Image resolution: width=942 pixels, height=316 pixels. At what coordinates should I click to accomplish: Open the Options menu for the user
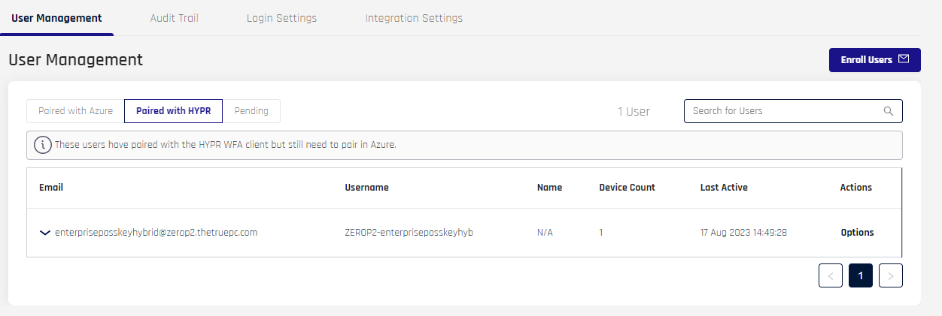click(857, 233)
